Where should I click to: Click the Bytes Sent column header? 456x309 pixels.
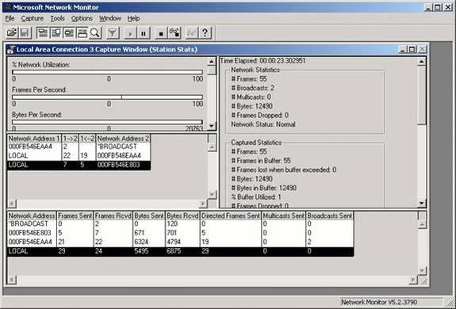click(x=149, y=216)
